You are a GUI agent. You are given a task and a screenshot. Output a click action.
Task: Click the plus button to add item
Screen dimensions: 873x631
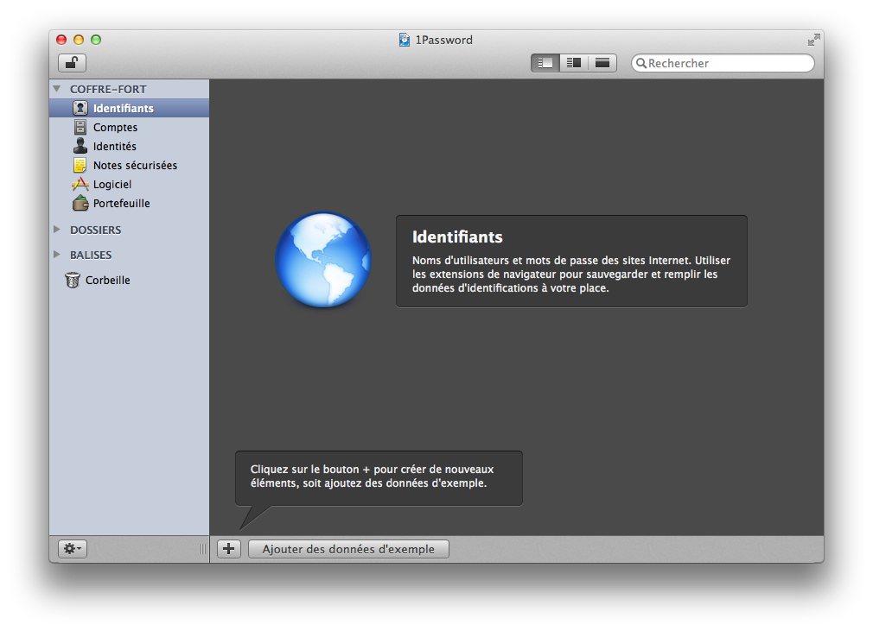tap(228, 549)
